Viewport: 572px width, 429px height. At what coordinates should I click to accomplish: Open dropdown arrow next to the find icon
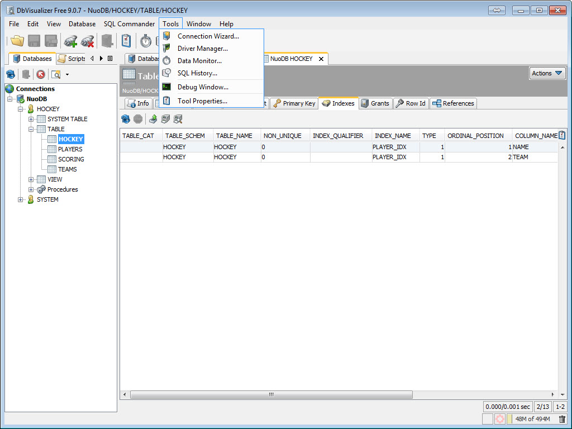point(67,75)
